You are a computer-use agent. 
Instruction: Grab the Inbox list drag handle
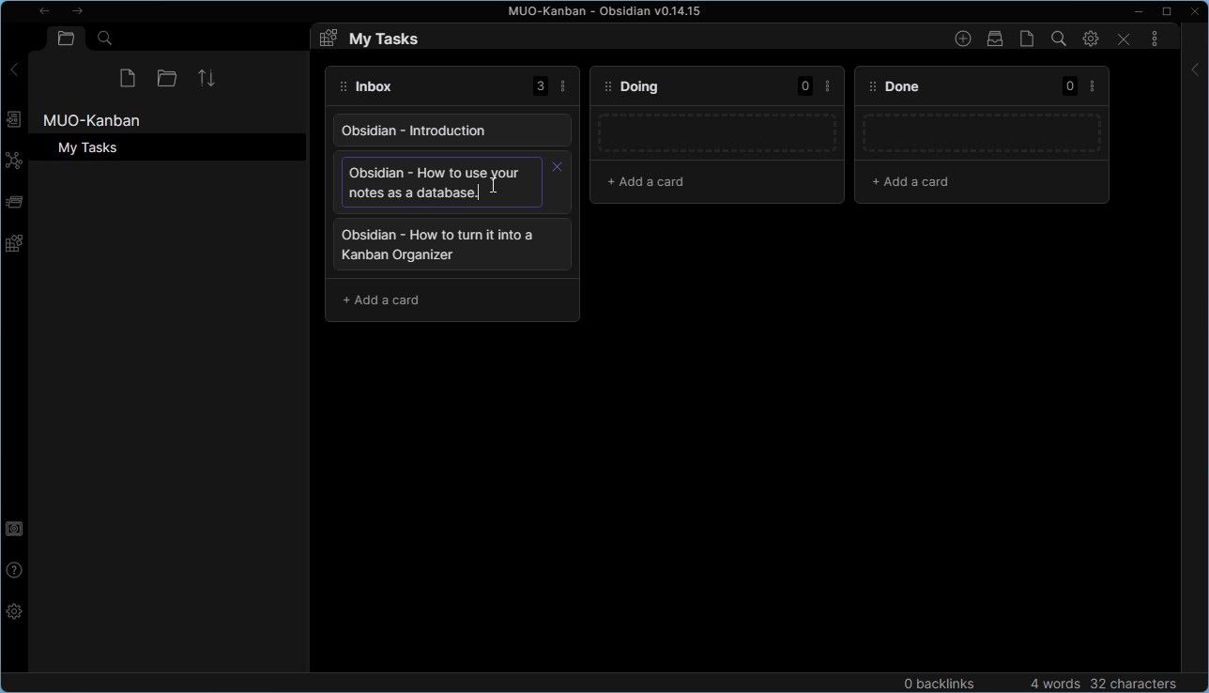[x=344, y=86]
